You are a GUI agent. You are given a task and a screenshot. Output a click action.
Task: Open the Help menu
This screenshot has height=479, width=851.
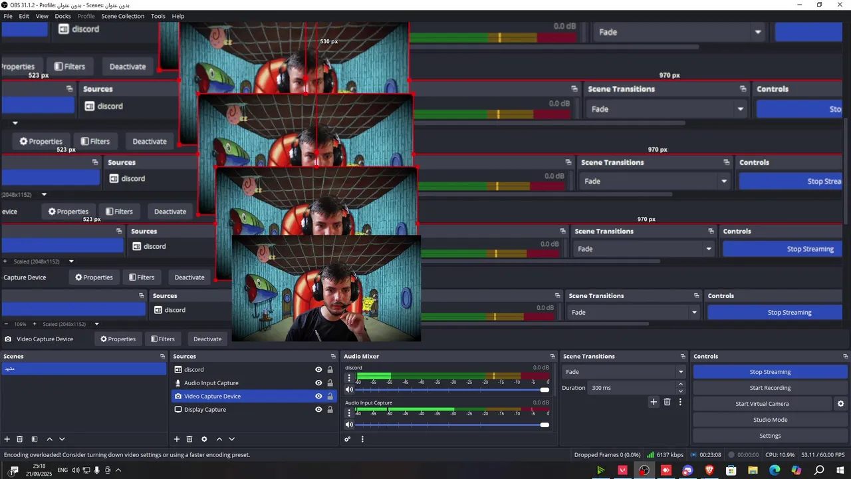[178, 16]
